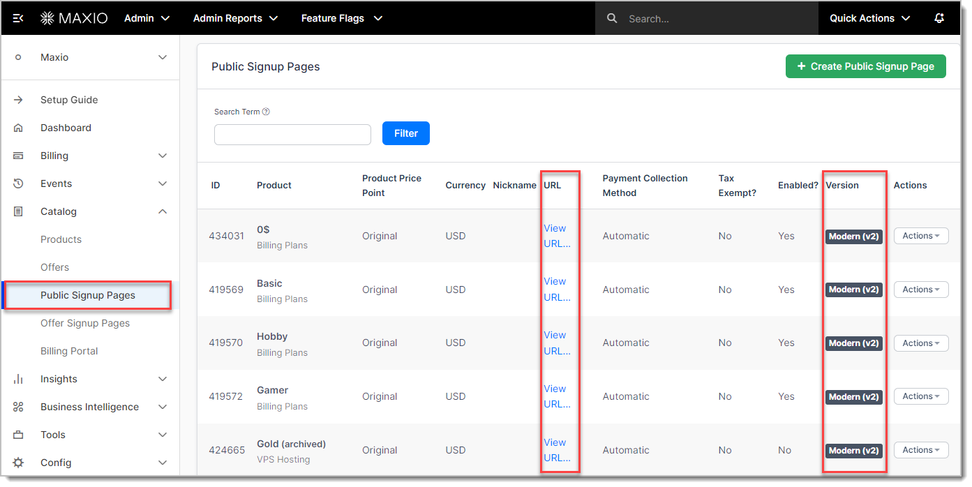The width and height of the screenshot is (972, 487).
Task: Click the Dashboard home icon in the sidebar
Action: pos(19,128)
